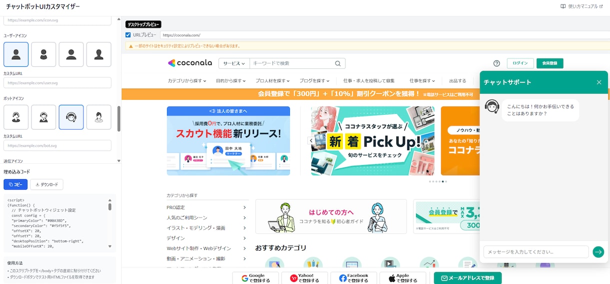Select the third user icon option
610x284 pixels.
(71, 54)
